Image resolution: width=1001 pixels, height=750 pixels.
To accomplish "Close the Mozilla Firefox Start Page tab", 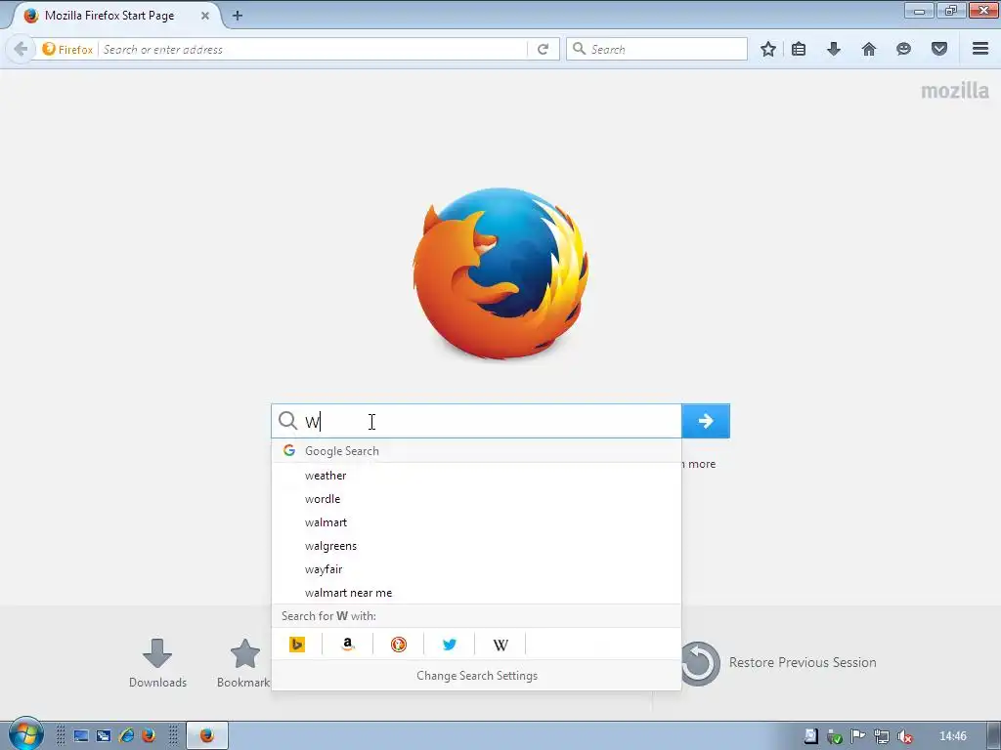I will [x=205, y=16].
